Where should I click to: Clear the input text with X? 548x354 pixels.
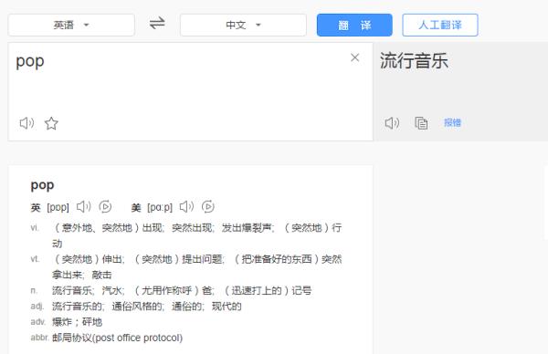[x=354, y=57]
